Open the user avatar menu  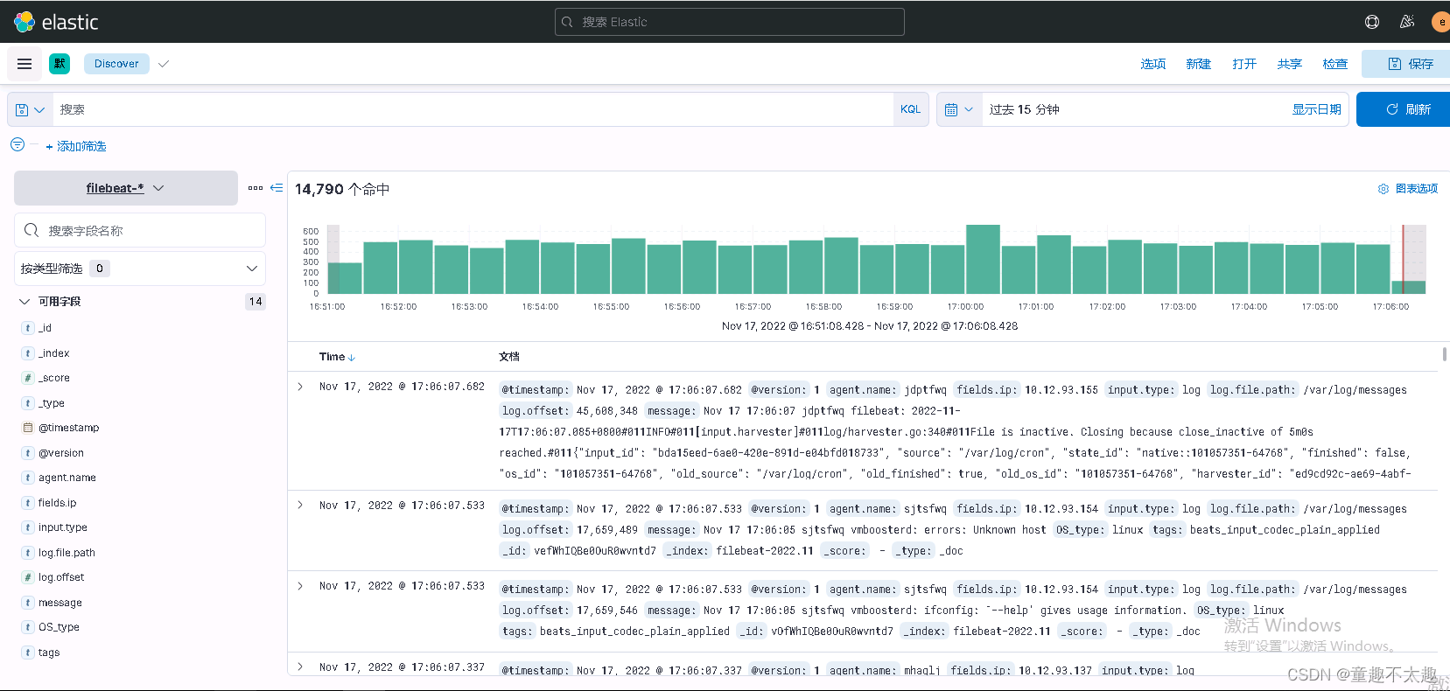[1440, 22]
